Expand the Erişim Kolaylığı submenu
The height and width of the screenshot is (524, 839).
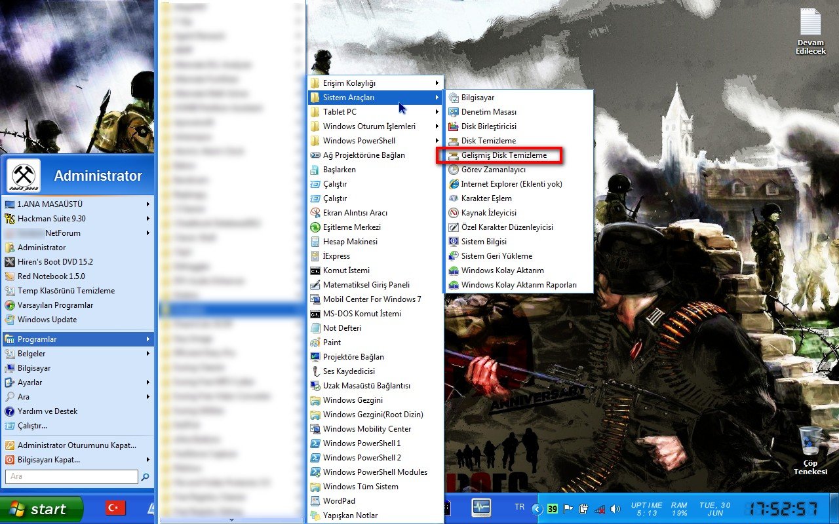coord(375,83)
